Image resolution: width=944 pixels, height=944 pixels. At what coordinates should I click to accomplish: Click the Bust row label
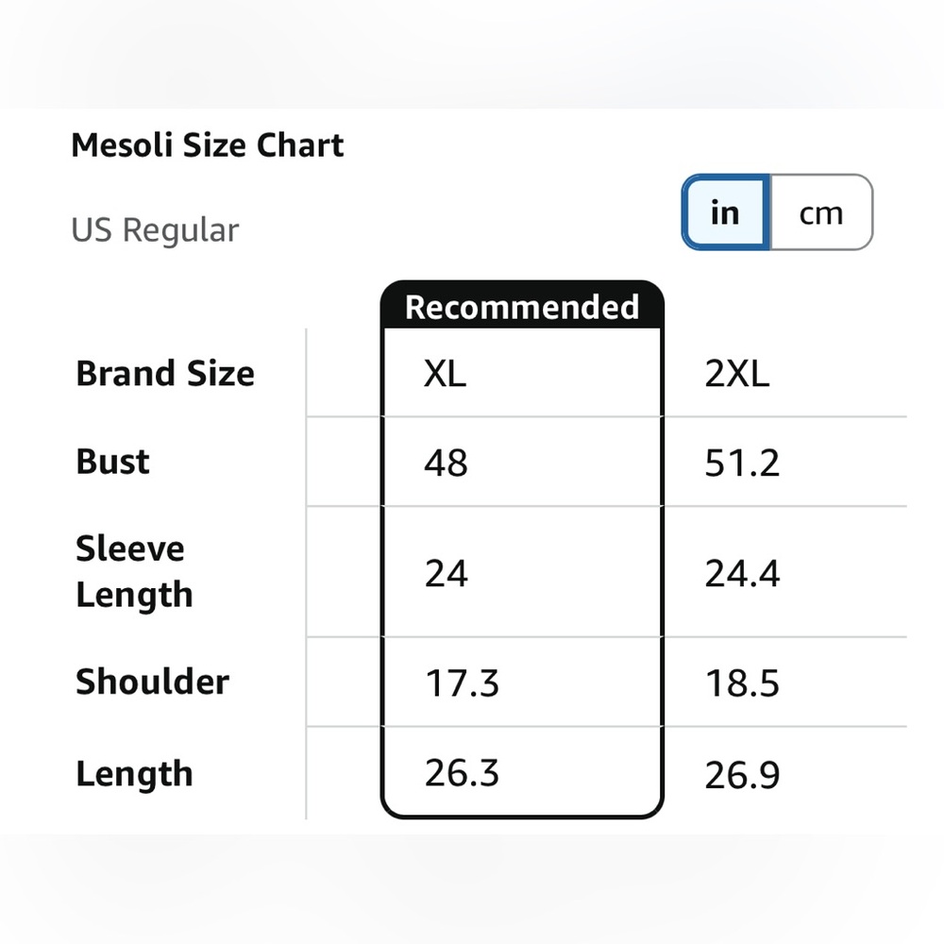[113, 463]
